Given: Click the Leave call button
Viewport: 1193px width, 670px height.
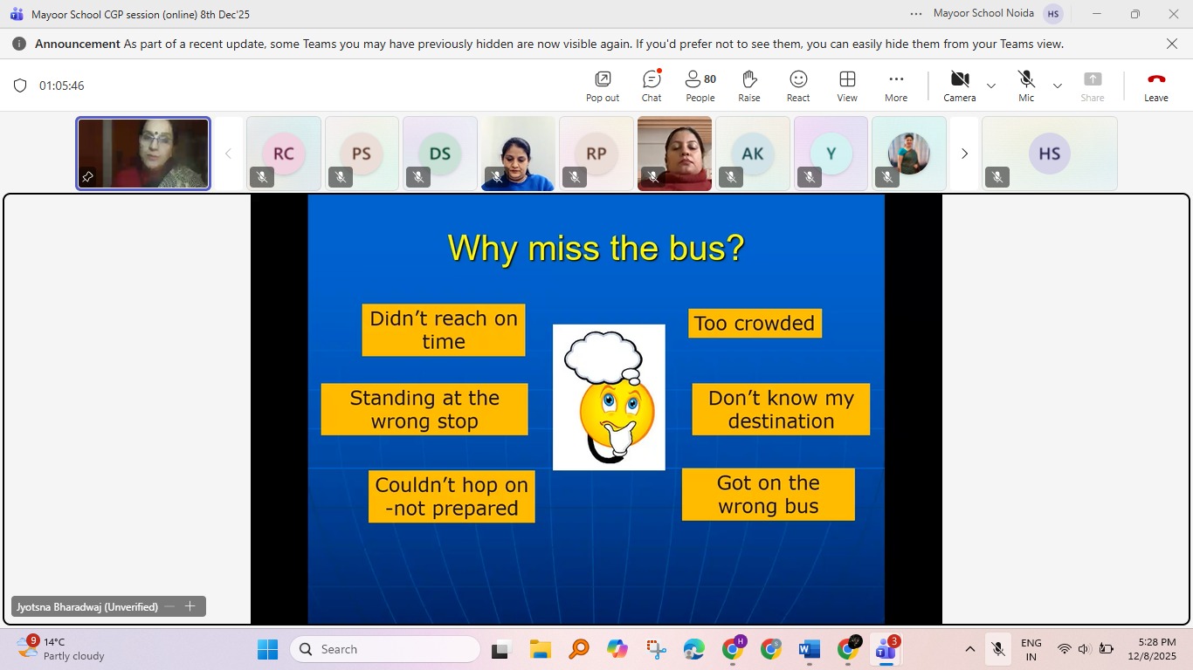Looking at the screenshot, I should click(1155, 85).
